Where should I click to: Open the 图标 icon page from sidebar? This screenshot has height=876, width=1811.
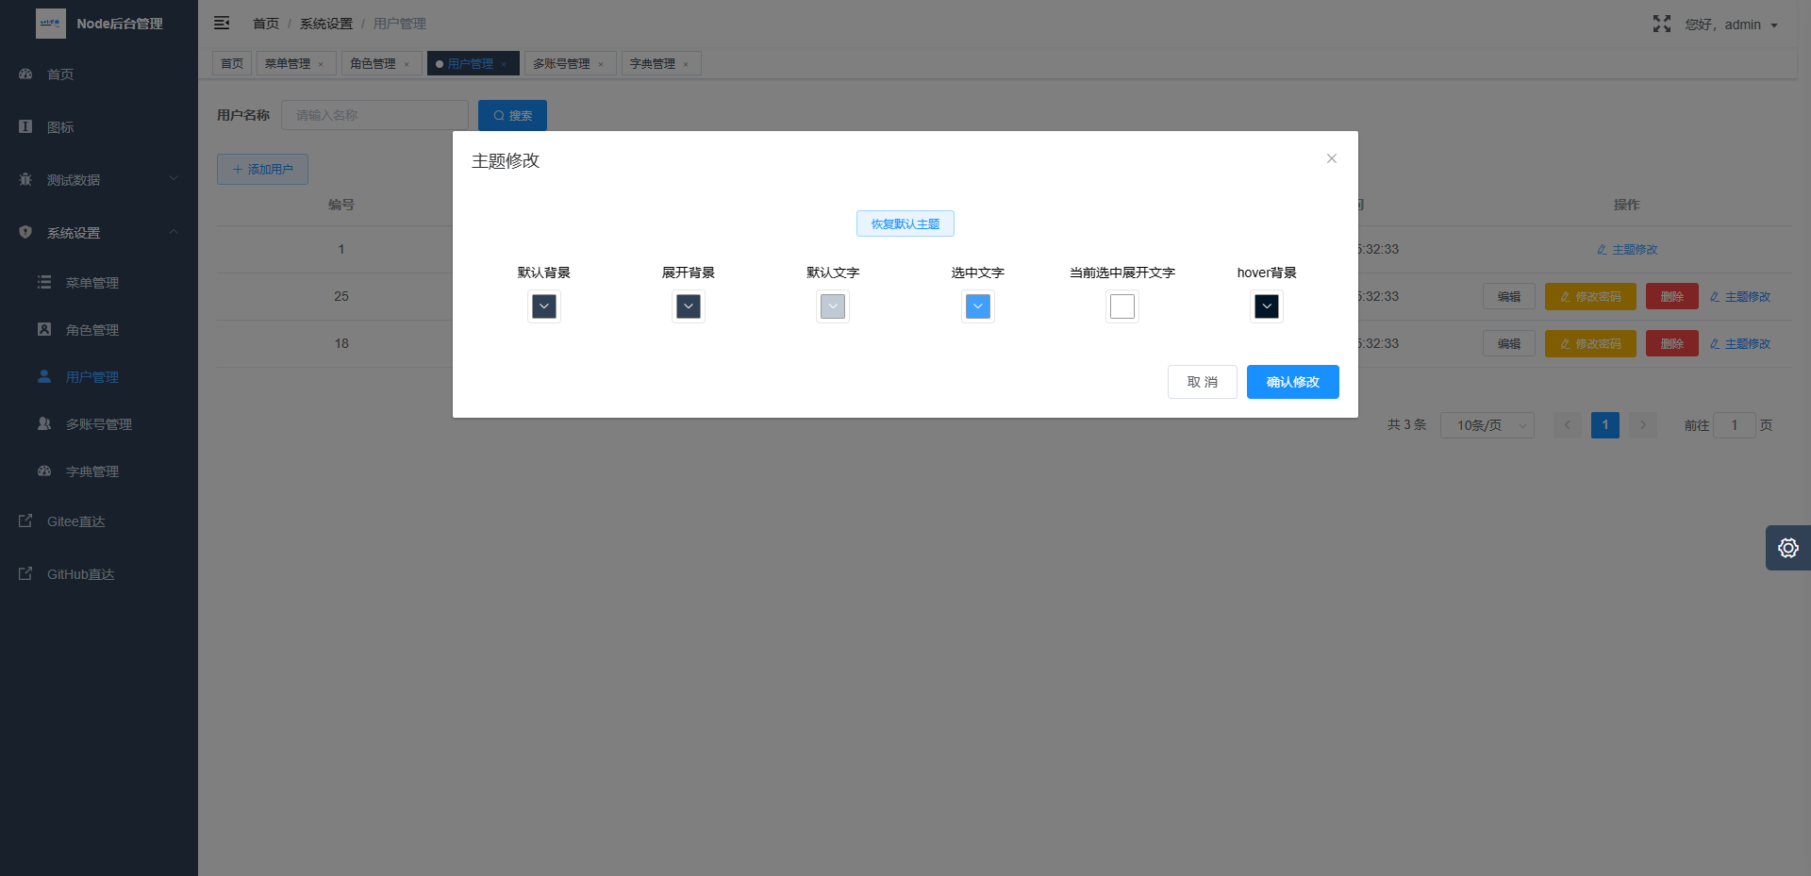(x=25, y=126)
